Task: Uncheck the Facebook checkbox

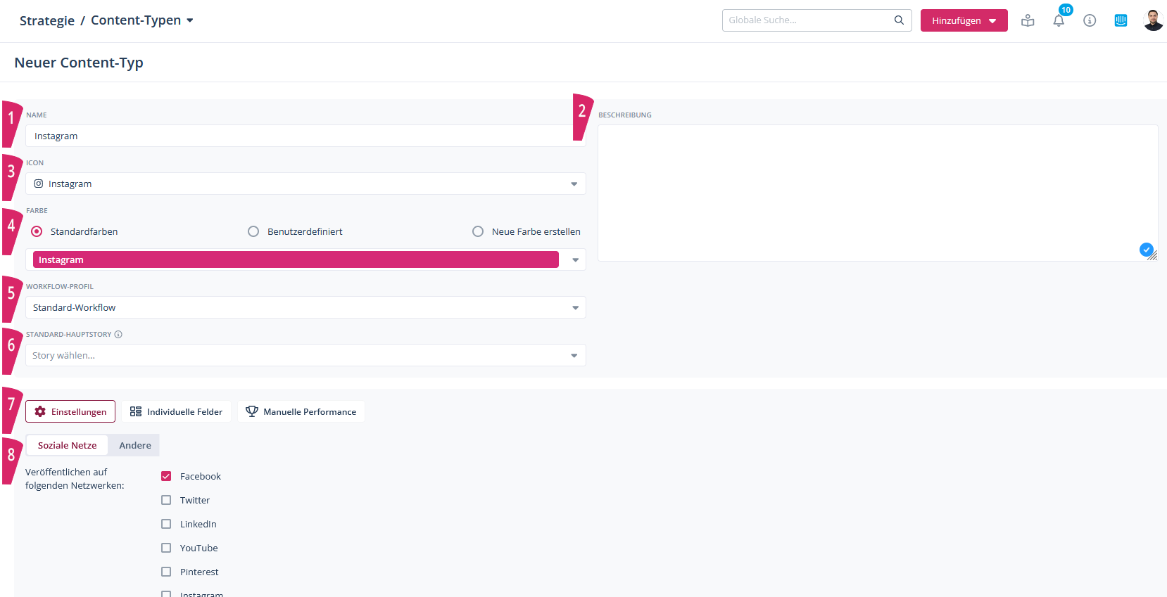Action: coord(166,476)
